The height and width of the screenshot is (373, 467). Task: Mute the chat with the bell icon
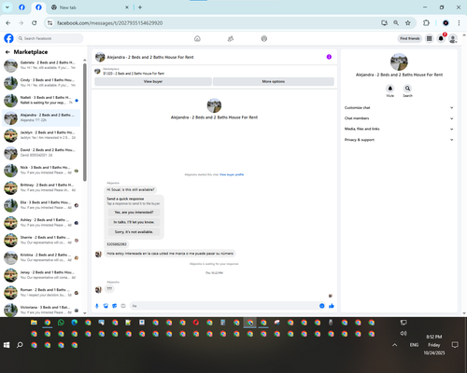(x=389, y=89)
